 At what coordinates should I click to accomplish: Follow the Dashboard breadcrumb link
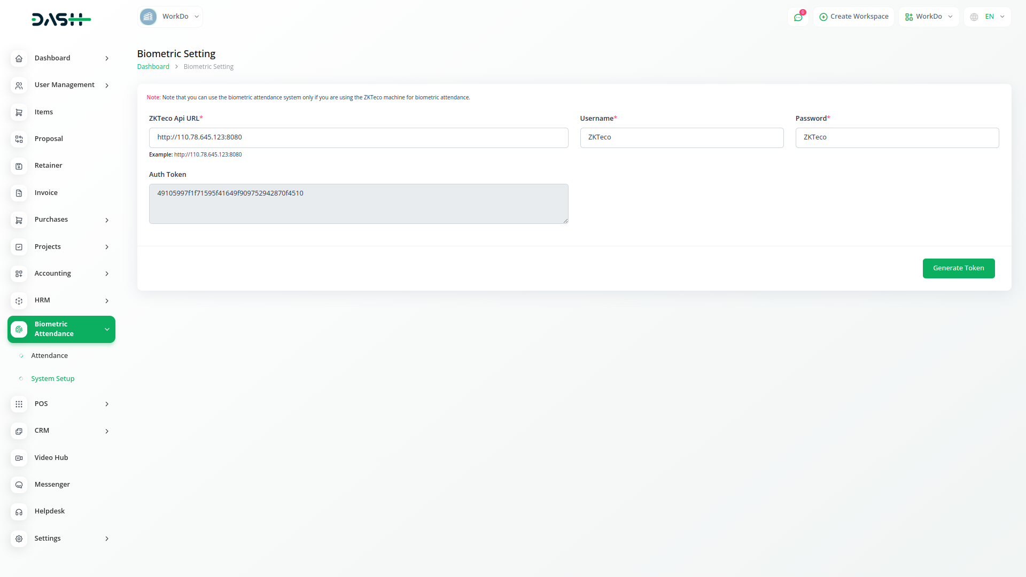point(153,67)
